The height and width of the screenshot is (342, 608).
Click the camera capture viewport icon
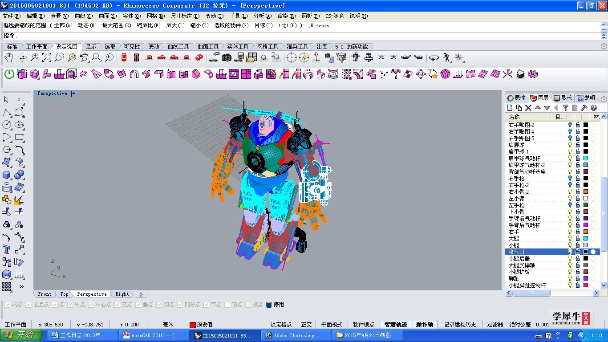point(227,57)
